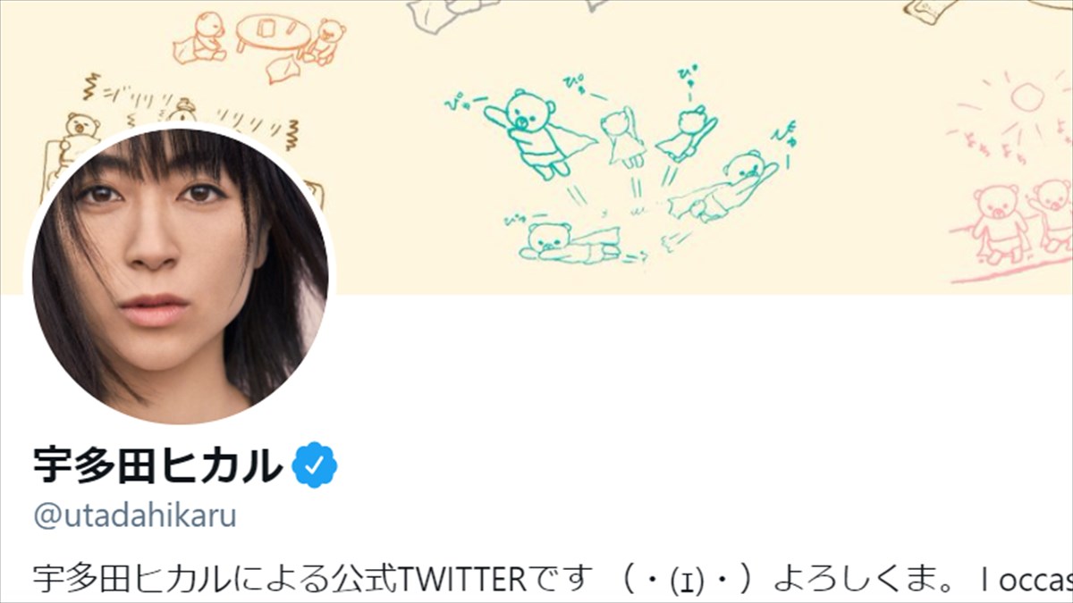Click the word TWITTER in the bio
Viewport: 1073px width, 603px height.
point(463,581)
